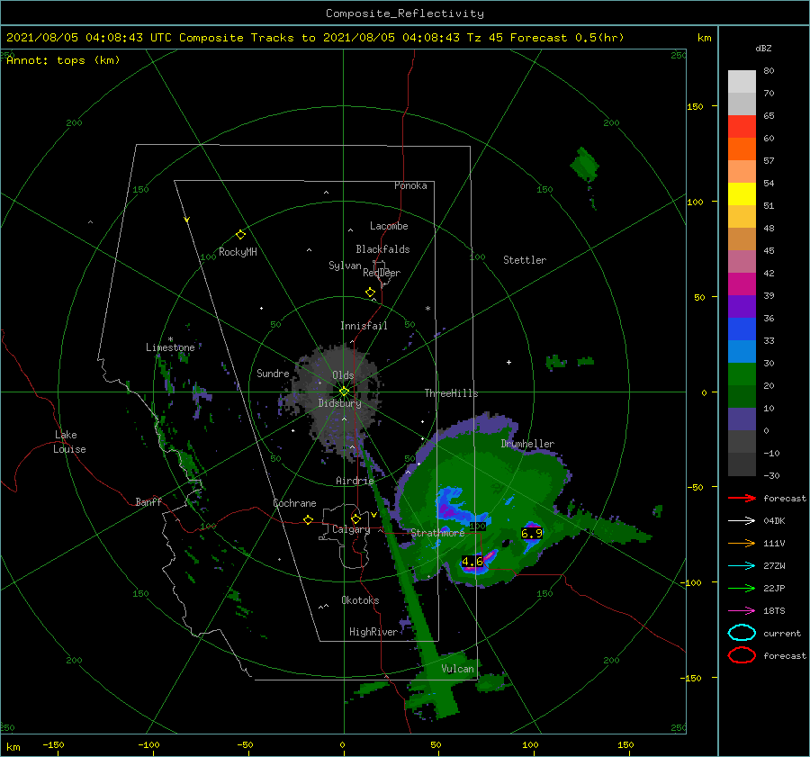The width and height of the screenshot is (810, 757).
Task: Click the Sylvan label on the map
Action: coord(345,266)
